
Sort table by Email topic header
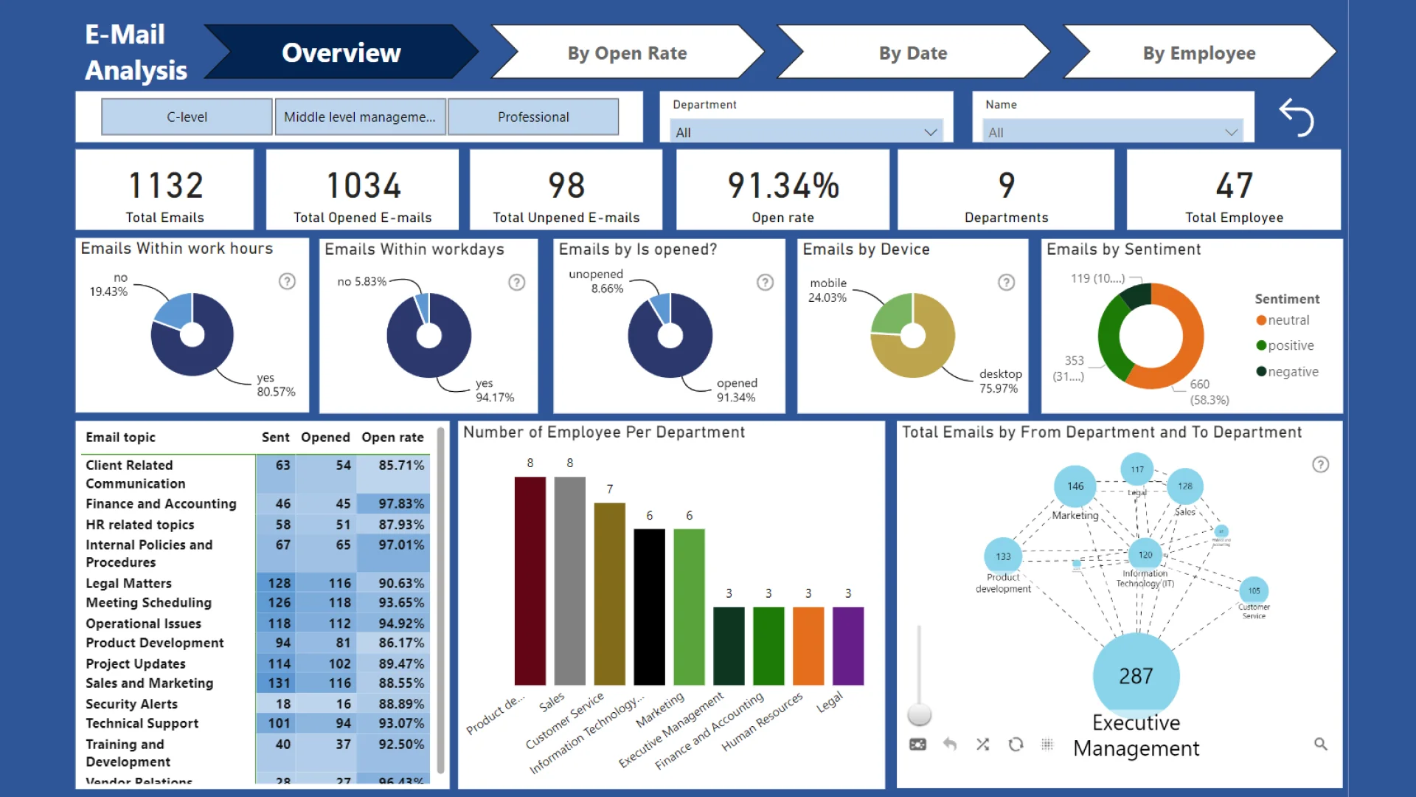(x=120, y=437)
